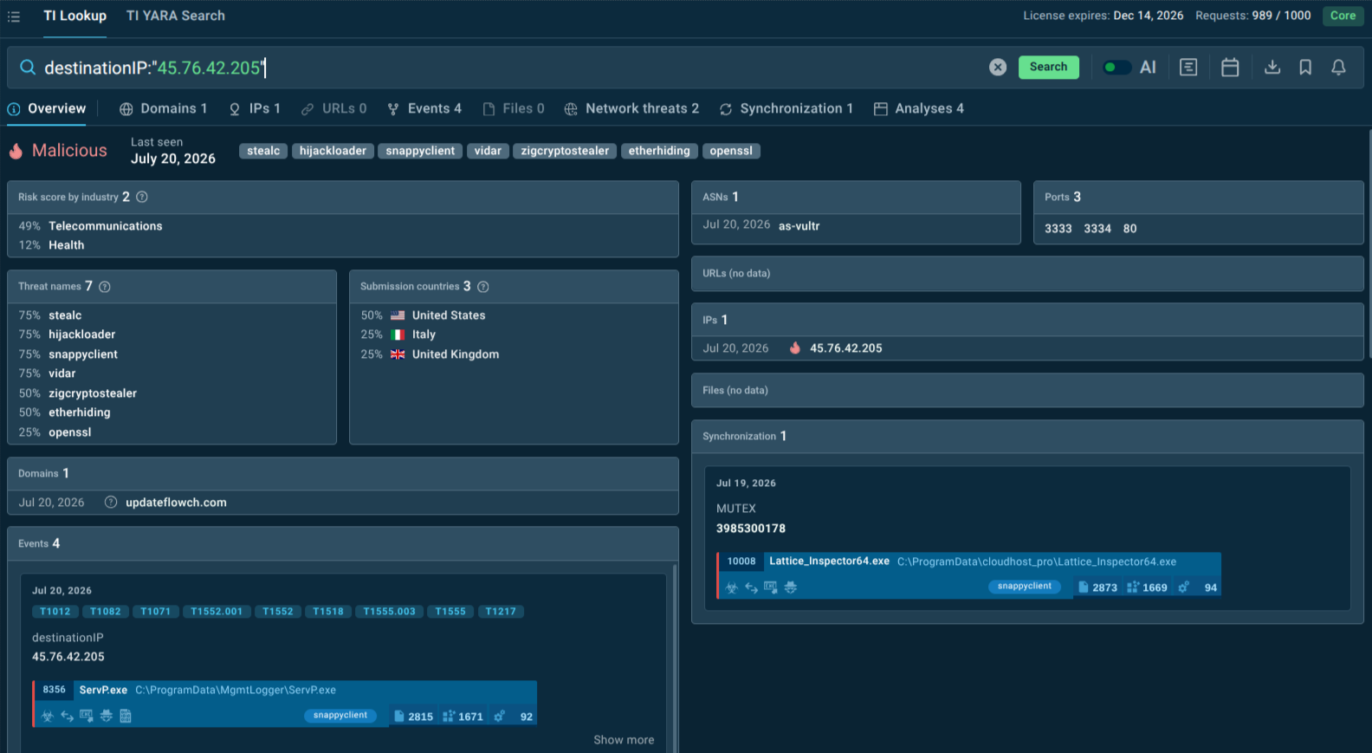Open the sidebar menu icon
Viewport: 1372px width, 753px height.
(x=14, y=16)
